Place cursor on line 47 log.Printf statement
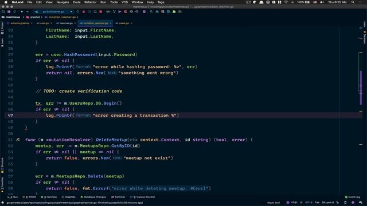The image size is (367, 206). coord(112,116)
